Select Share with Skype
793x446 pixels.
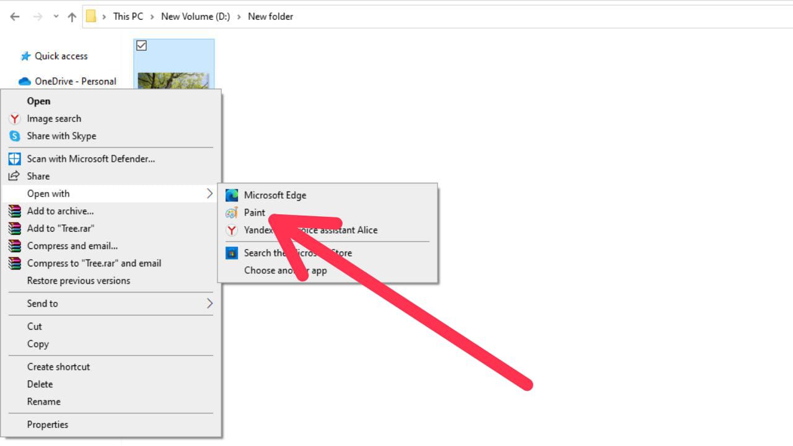point(112,136)
